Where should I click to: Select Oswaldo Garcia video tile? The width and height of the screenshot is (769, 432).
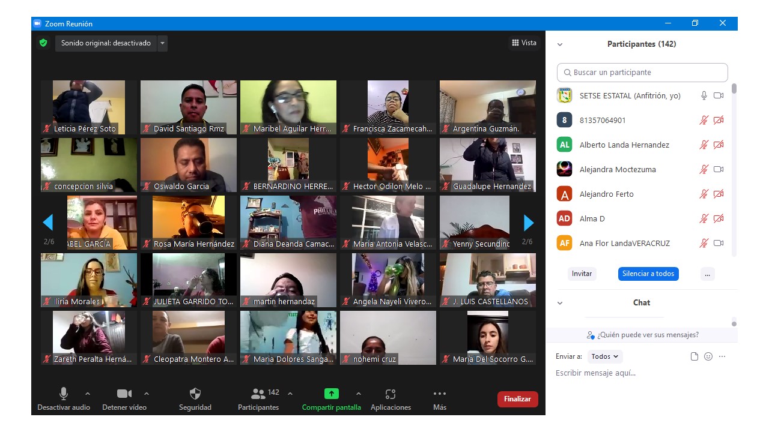pyautogui.click(x=189, y=165)
